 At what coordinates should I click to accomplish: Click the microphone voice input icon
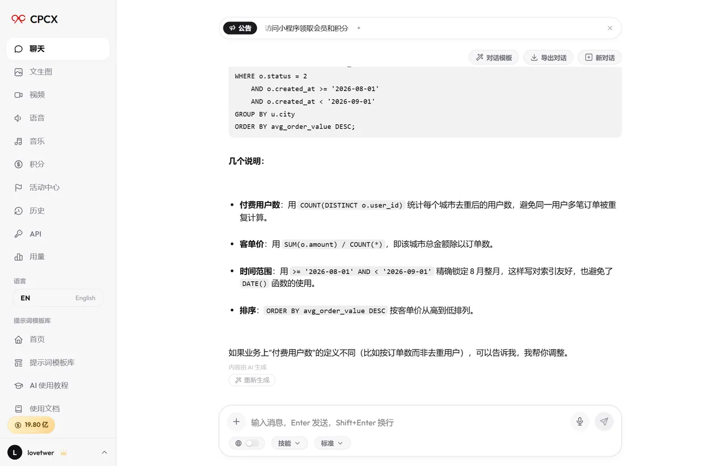pyautogui.click(x=580, y=421)
